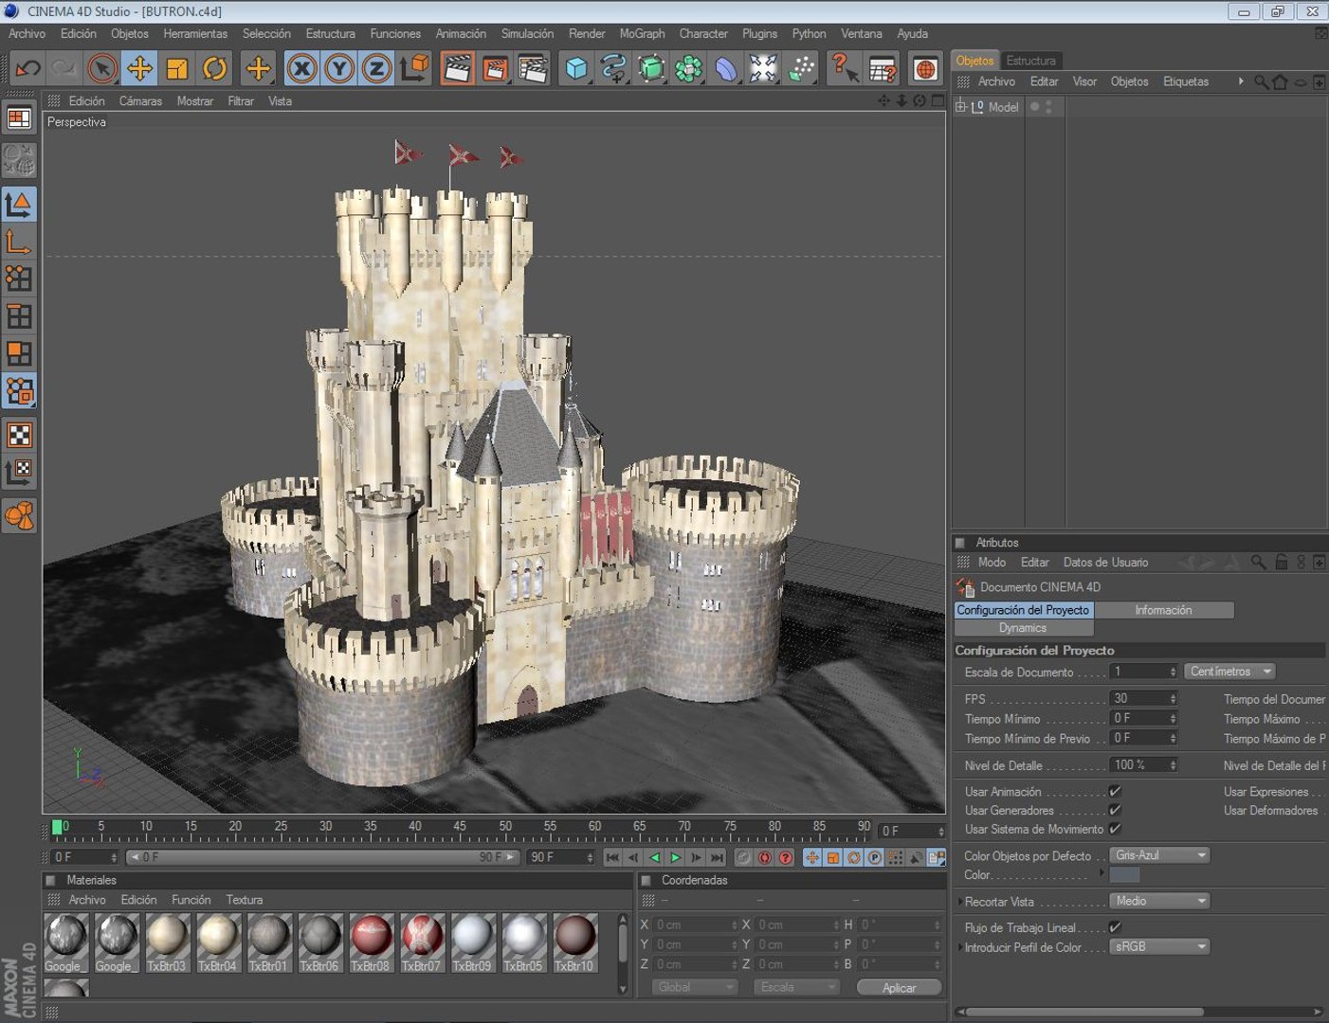Open Datos de Usuario menu
1329x1023 pixels.
(1105, 562)
